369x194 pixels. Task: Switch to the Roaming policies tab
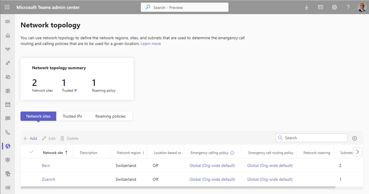pyautogui.click(x=110, y=116)
